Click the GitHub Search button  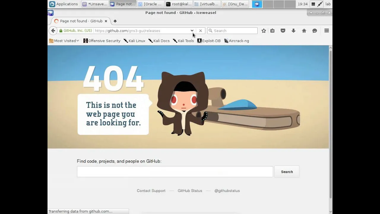coord(287,172)
